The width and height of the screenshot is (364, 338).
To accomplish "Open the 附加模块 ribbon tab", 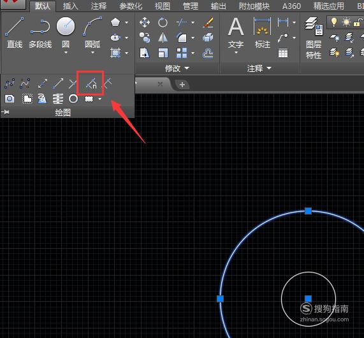I will (254, 6).
